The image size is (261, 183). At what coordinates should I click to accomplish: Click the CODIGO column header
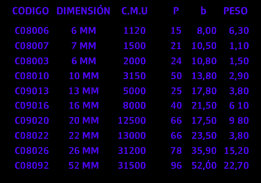[x=31, y=11]
